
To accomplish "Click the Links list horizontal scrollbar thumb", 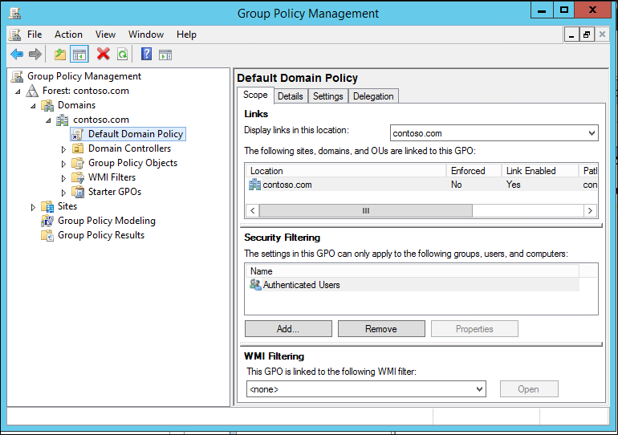I will [x=366, y=211].
